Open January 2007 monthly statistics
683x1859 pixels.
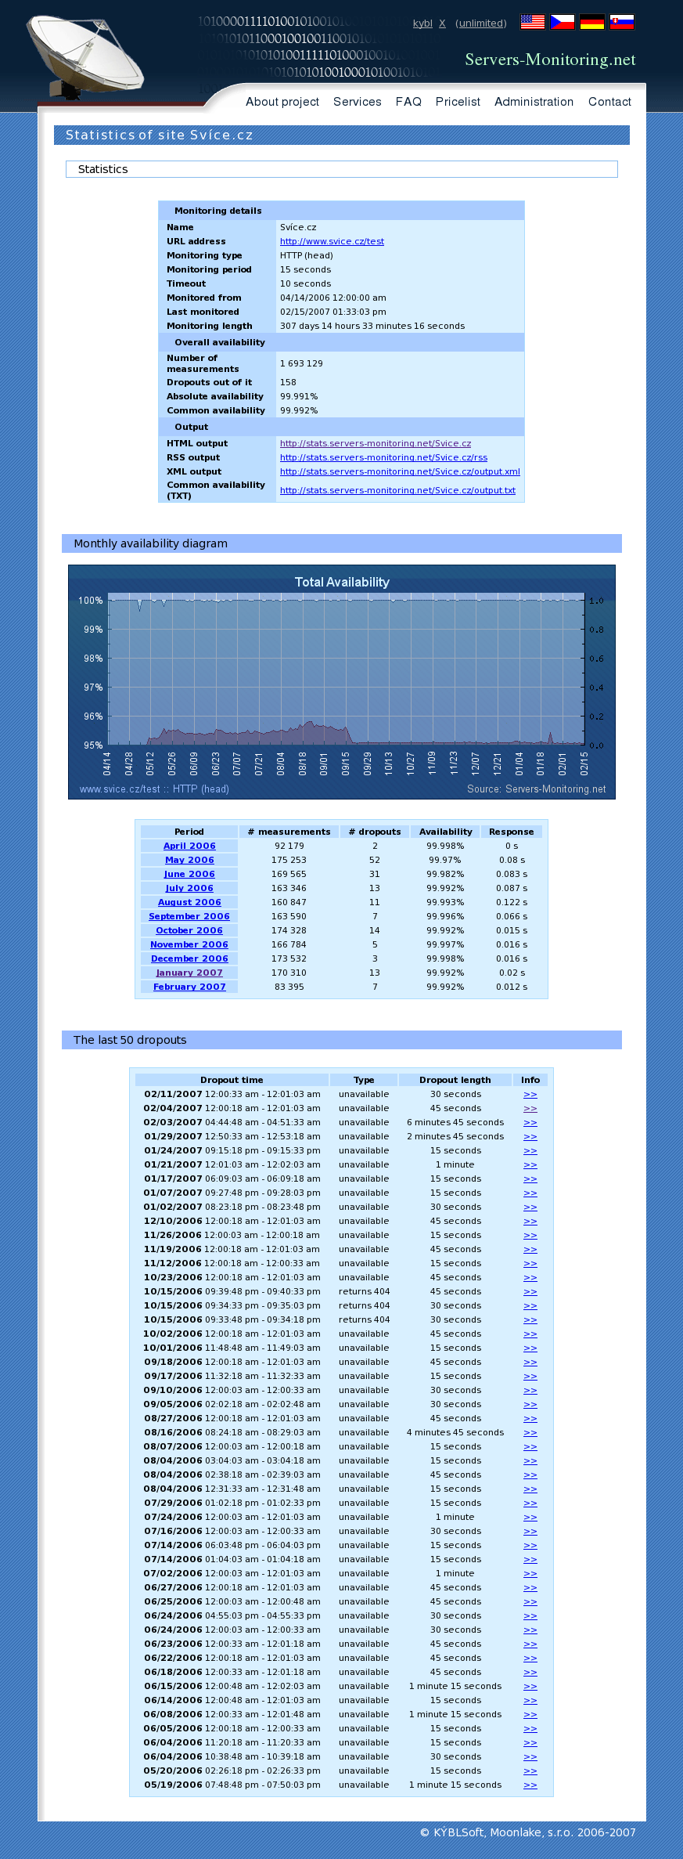[x=189, y=973]
